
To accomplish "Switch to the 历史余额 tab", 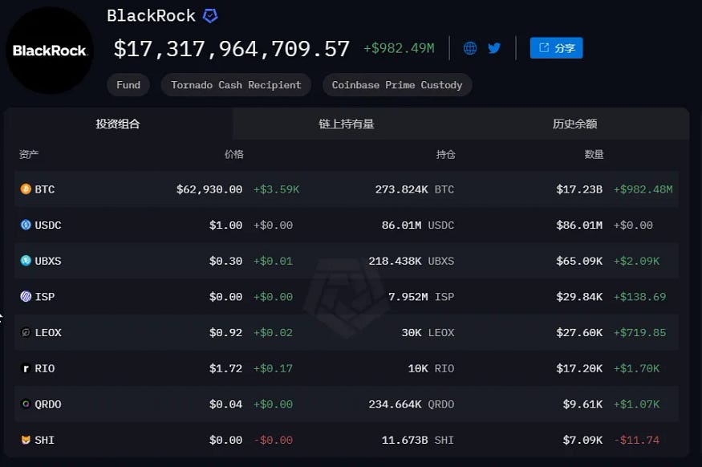I will point(575,124).
